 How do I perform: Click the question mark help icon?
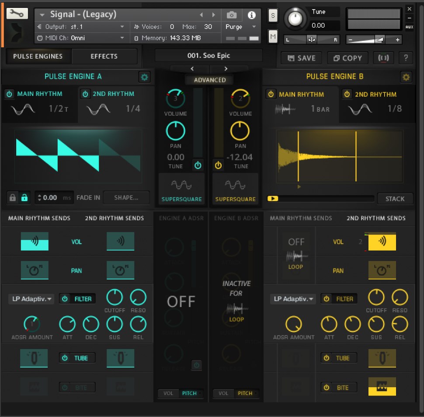click(x=406, y=58)
